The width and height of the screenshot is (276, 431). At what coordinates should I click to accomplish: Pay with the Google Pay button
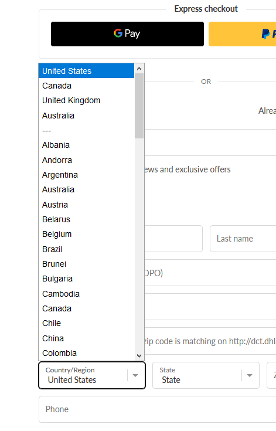point(127,34)
